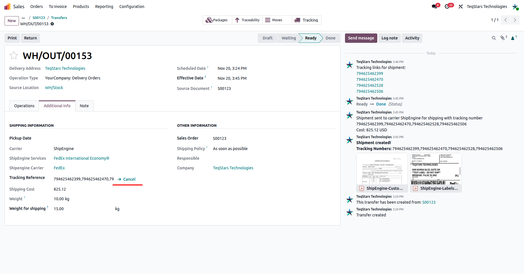524x274 pixels.
Task: Open Tracking truck button
Action: pyautogui.click(x=306, y=20)
